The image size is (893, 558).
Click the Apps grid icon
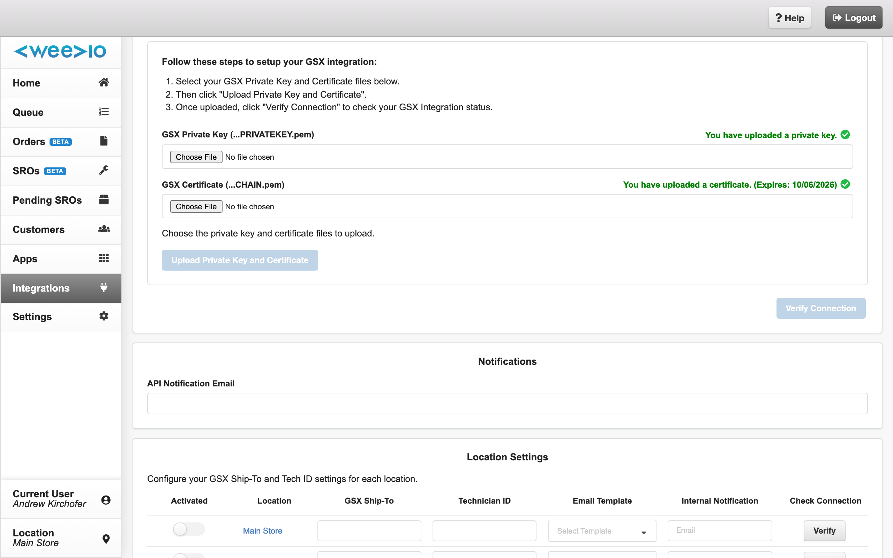[104, 258]
